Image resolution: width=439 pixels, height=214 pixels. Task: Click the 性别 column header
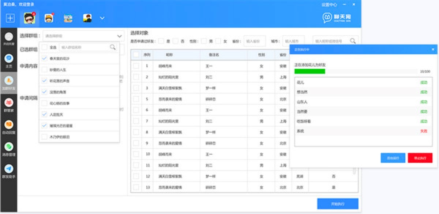coord(261,55)
